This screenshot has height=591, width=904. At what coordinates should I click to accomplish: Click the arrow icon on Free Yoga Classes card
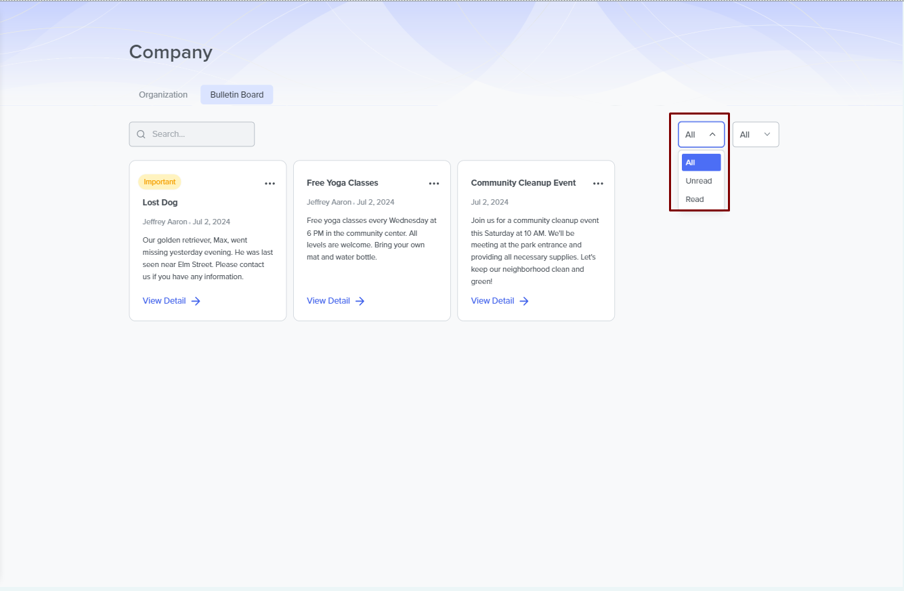pyautogui.click(x=360, y=301)
